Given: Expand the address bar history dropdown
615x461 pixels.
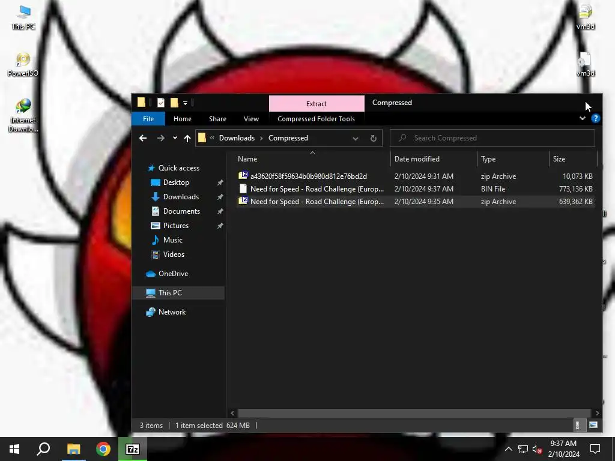Looking at the screenshot, I should [x=356, y=139].
